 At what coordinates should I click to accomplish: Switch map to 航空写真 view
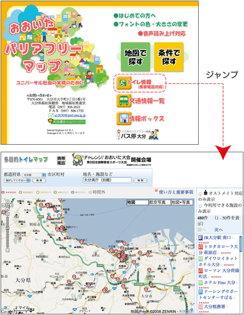(x=160, y=202)
